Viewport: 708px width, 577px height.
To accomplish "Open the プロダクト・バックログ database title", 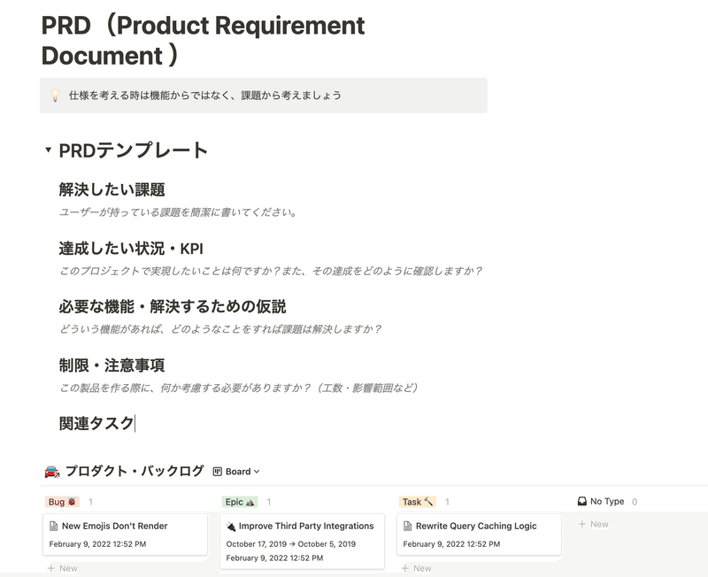I will pyautogui.click(x=135, y=472).
